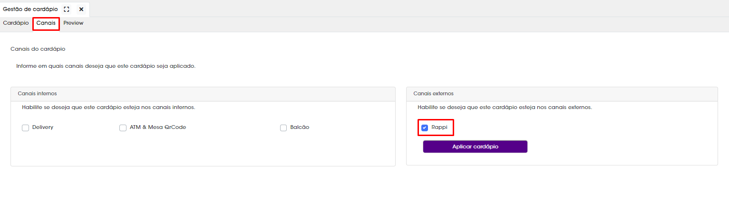Select the Canais internos panel header
Image resolution: width=729 pixels, height=210 pixels.
coord(203,94)
